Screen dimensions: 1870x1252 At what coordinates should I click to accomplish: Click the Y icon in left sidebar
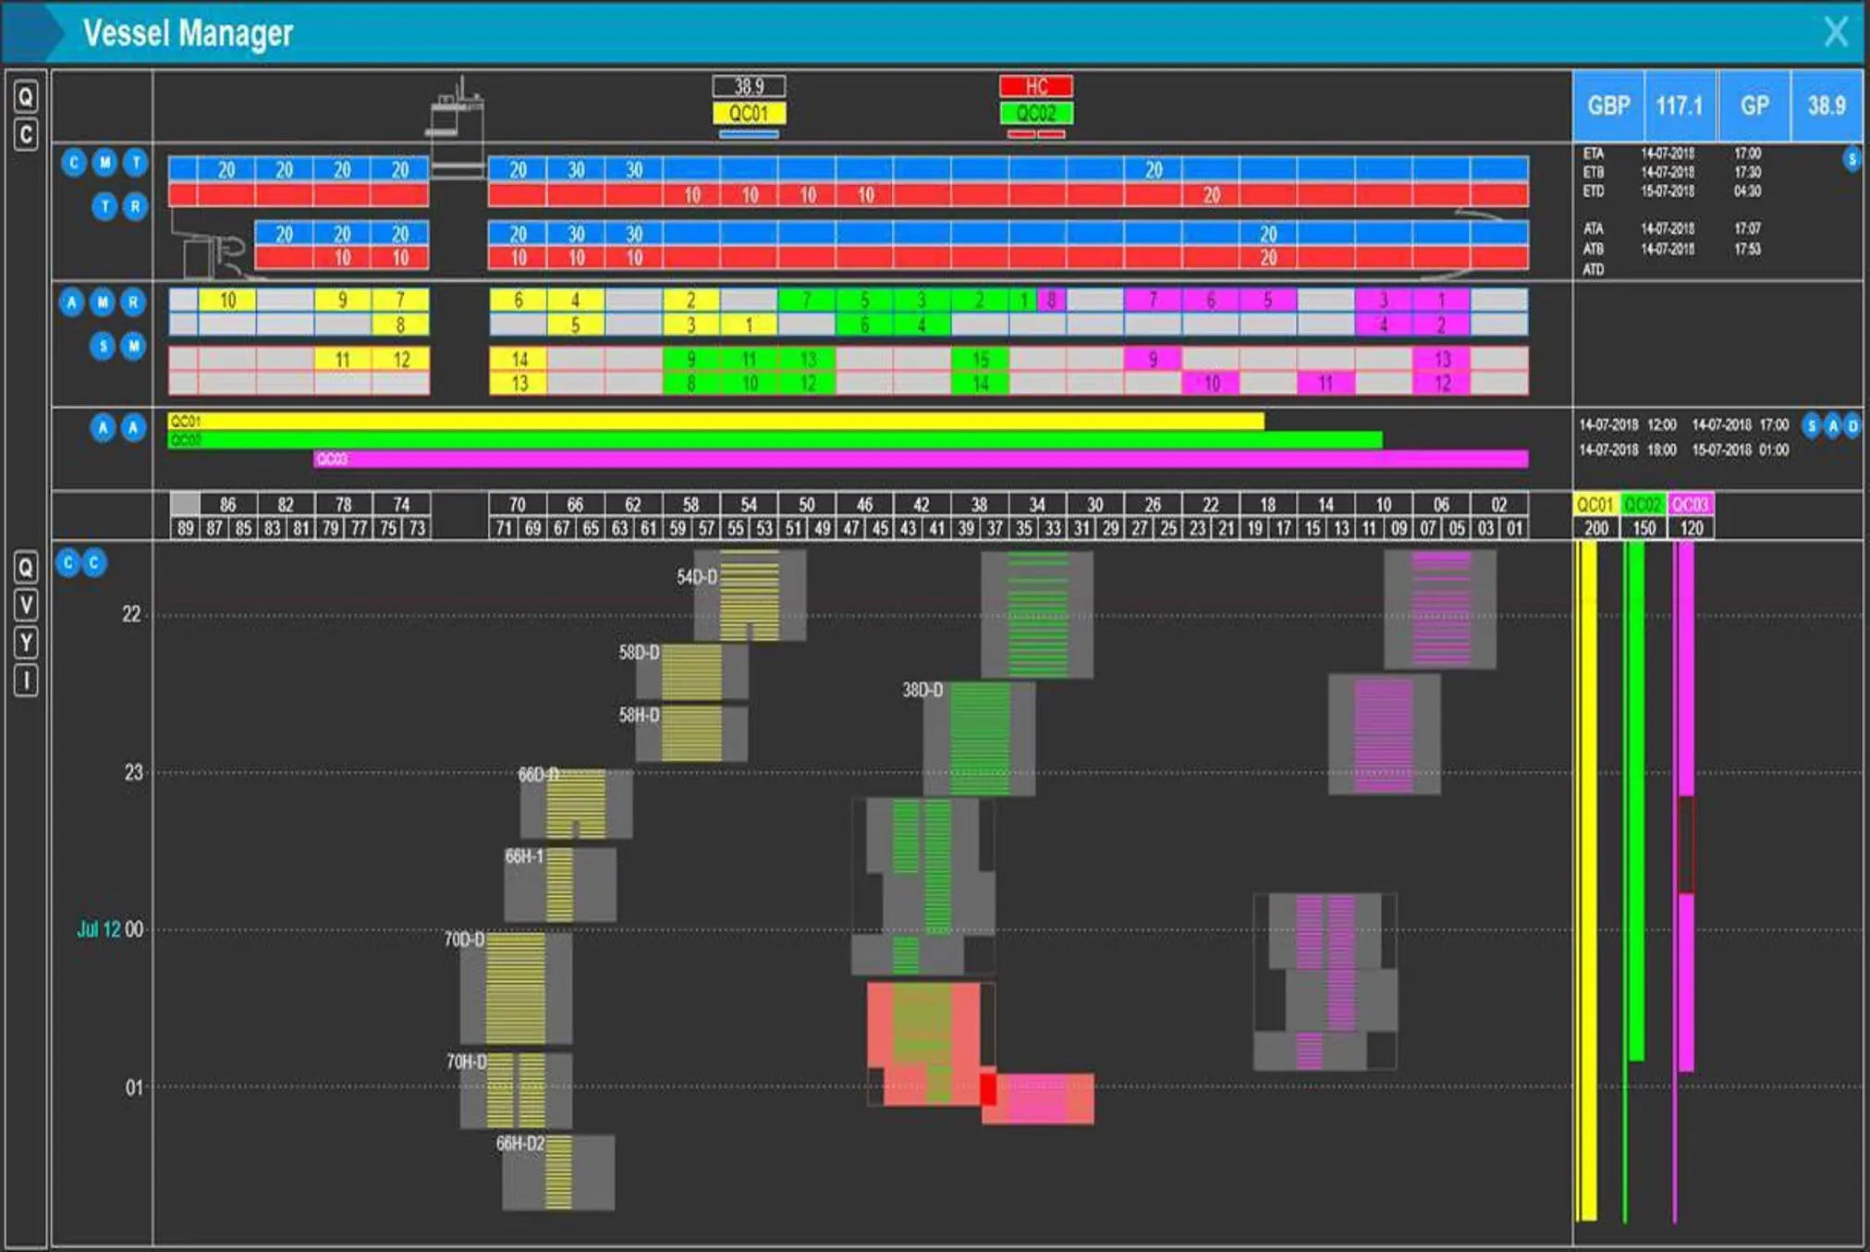(26, 643)
